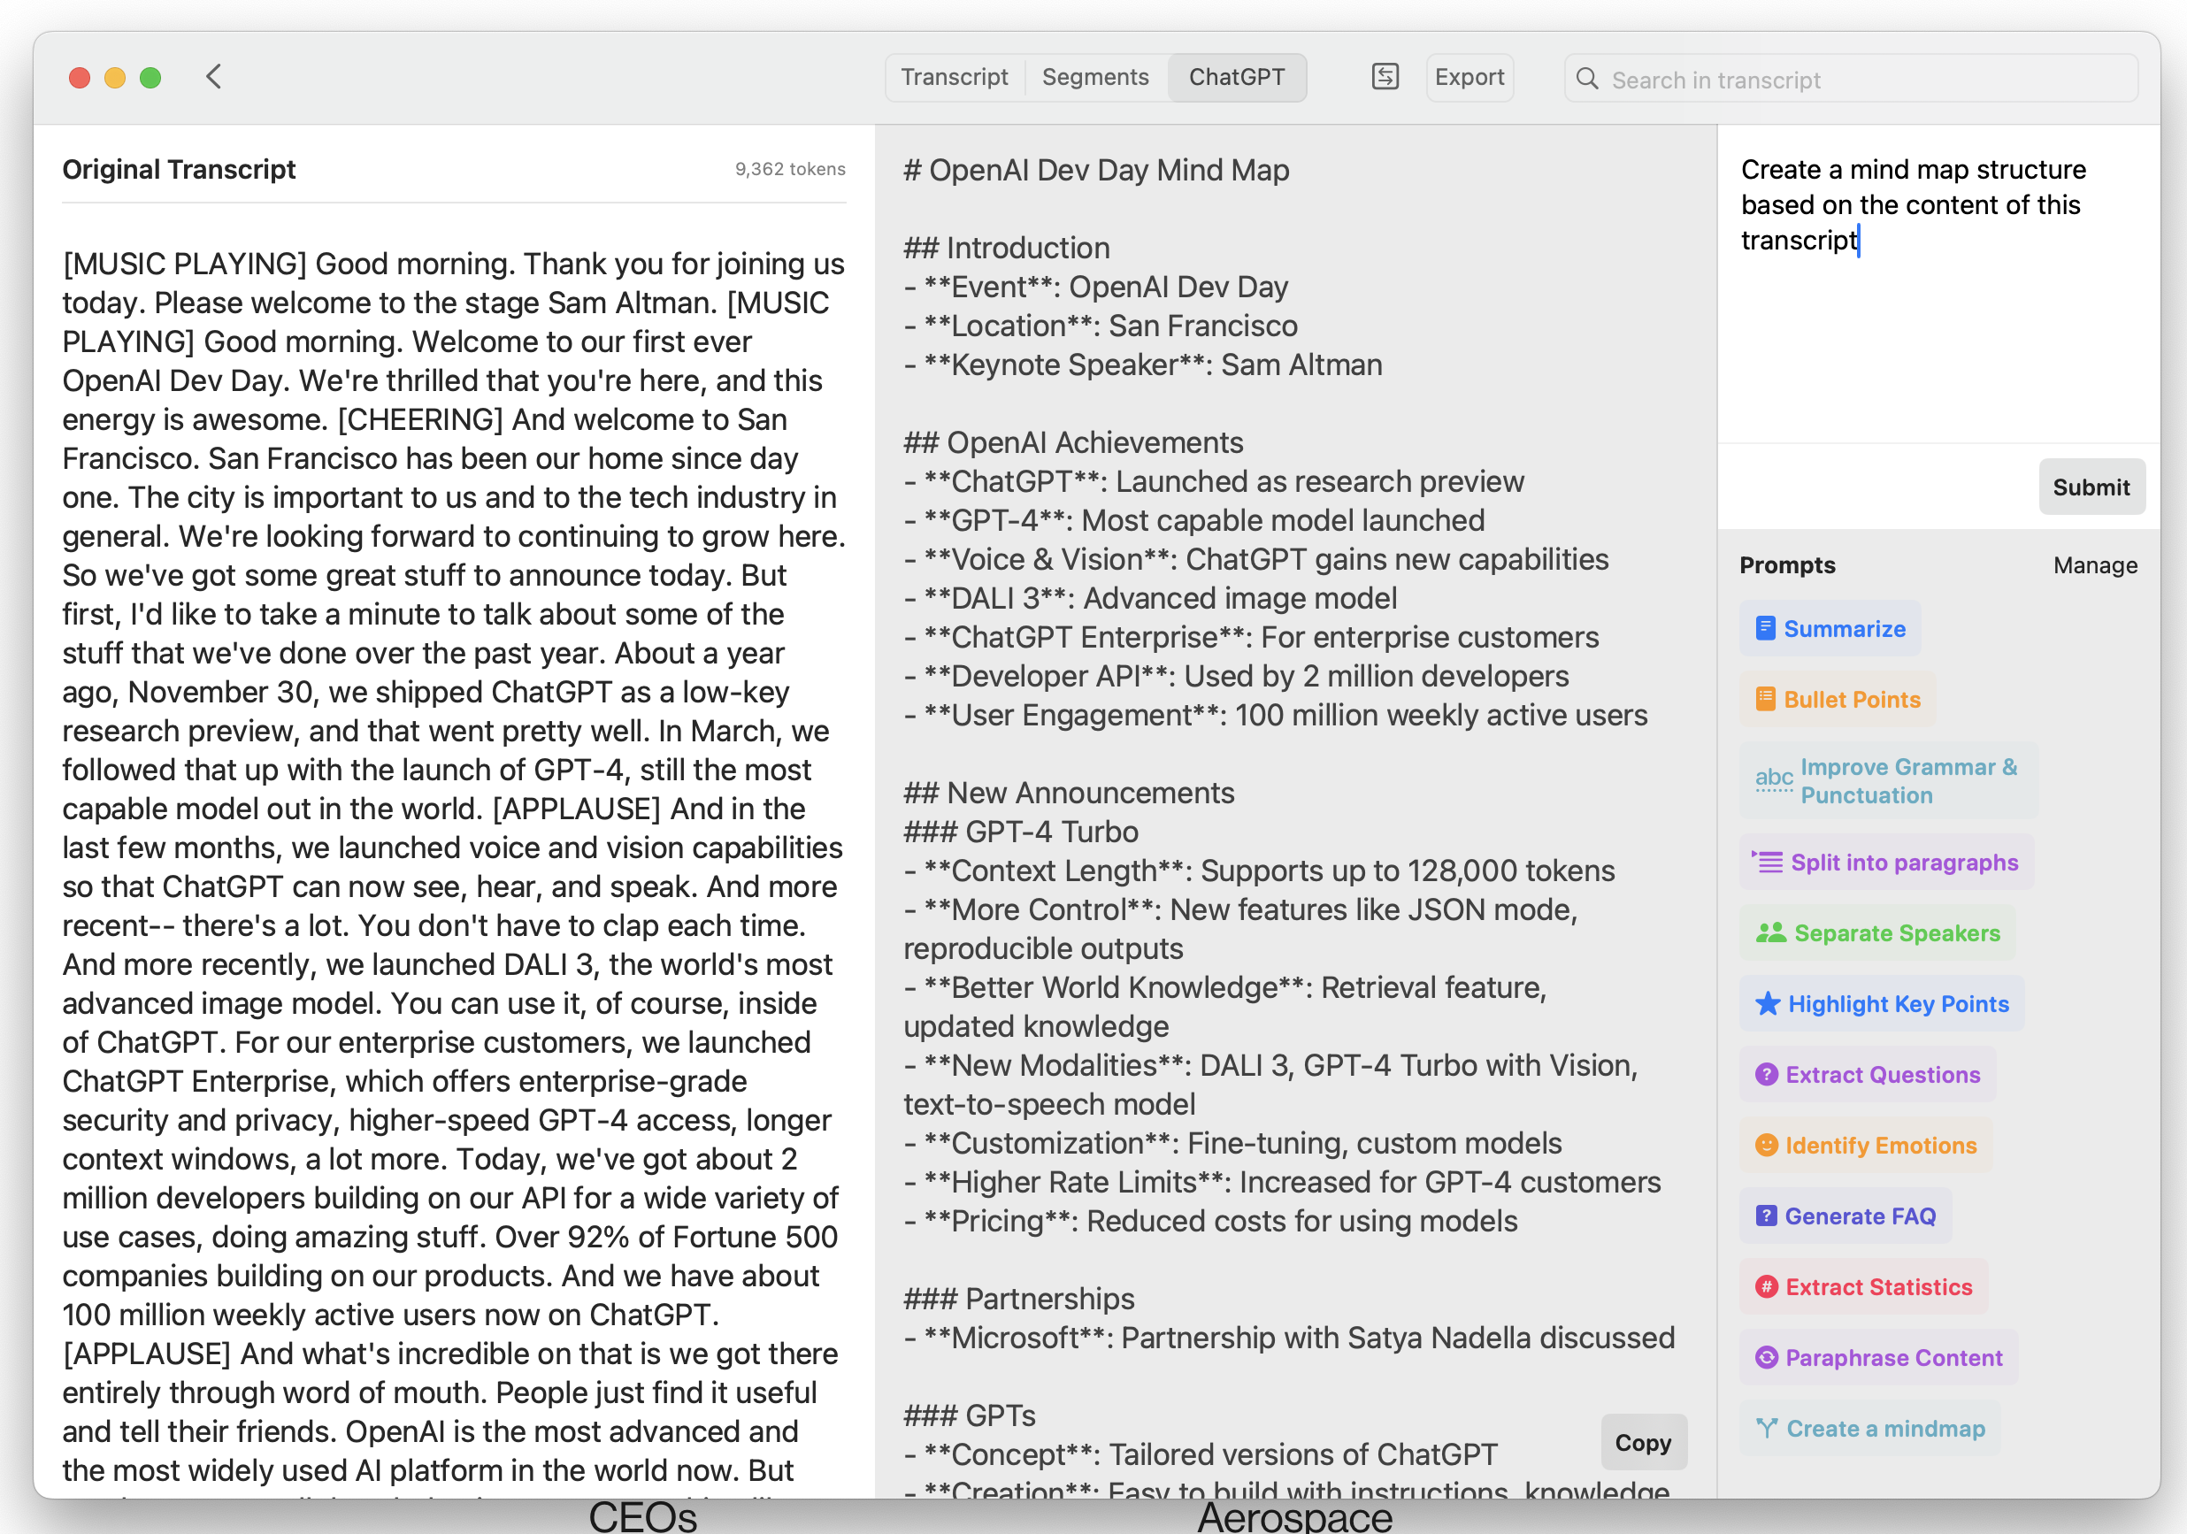Apply Improve Grammar & Punctuation prompt
Viewport: 2187px width, 1534px height.
tap(1888, 781)
